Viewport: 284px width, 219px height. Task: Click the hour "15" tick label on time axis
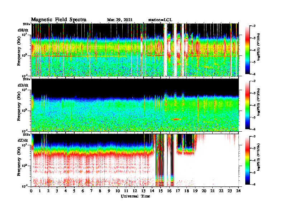161,191
